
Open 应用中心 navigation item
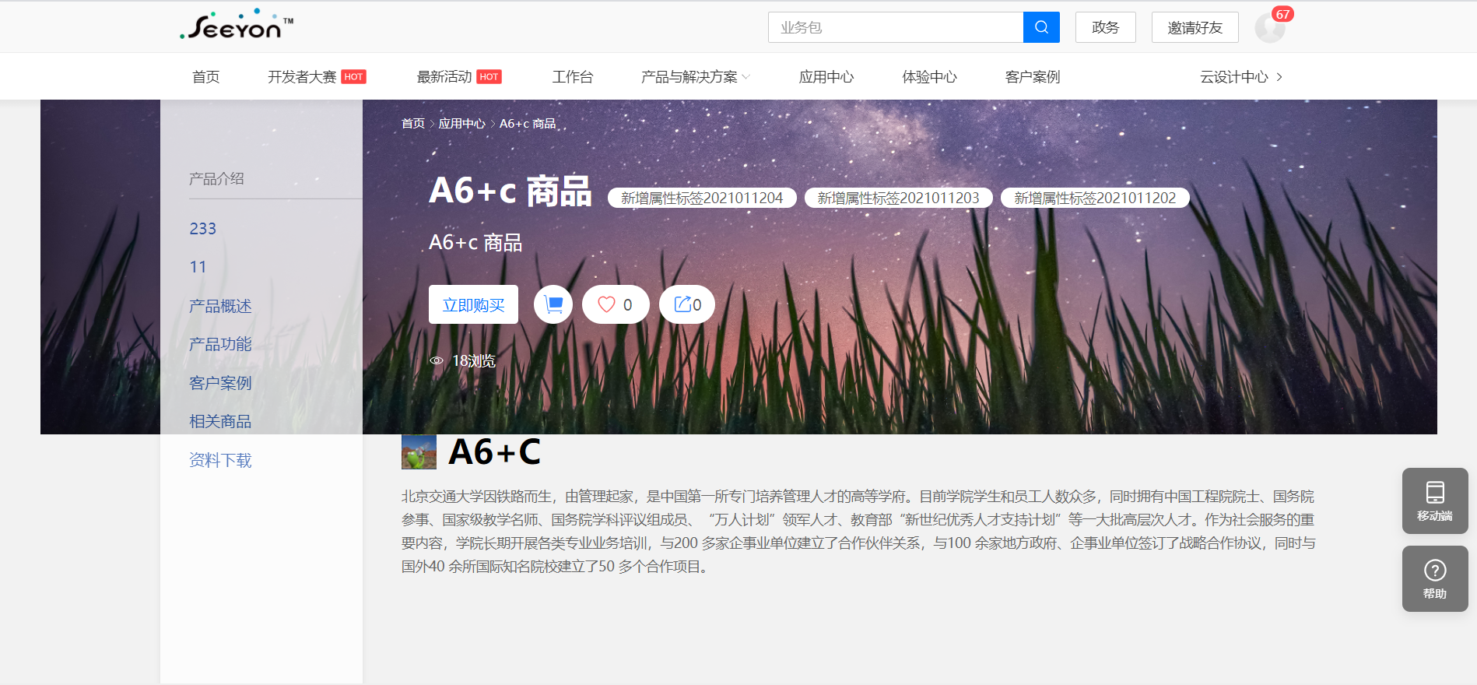click(826, 76)
